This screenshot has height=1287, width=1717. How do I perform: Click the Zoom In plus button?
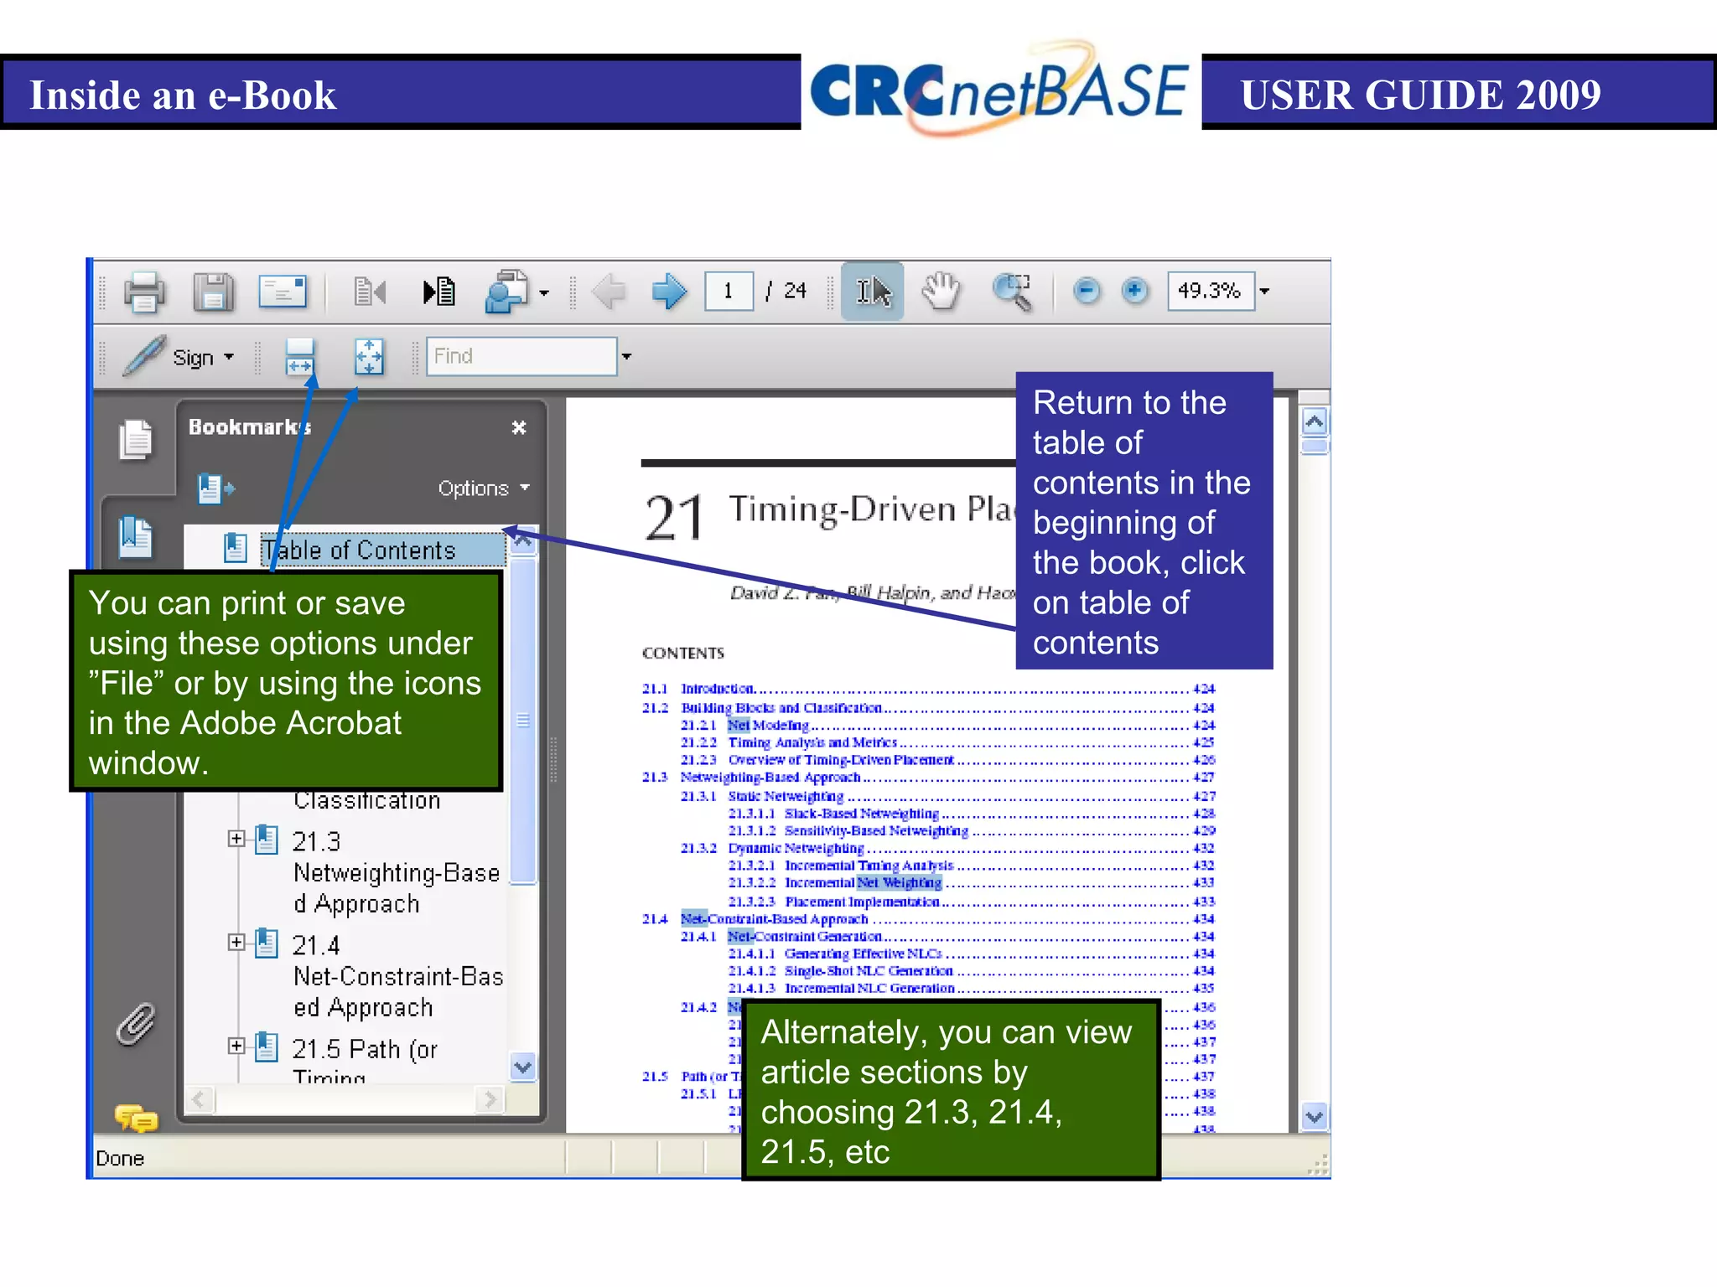[1134, 292]
